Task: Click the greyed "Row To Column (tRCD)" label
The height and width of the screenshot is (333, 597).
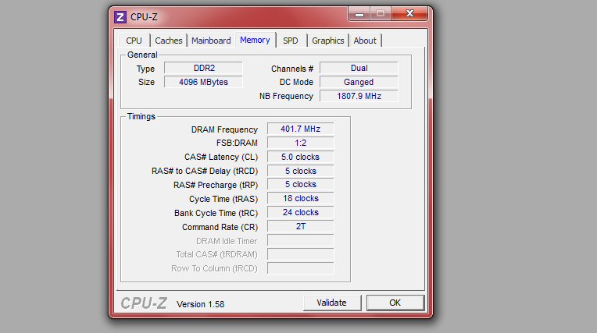Action: (x=214, y=268)
